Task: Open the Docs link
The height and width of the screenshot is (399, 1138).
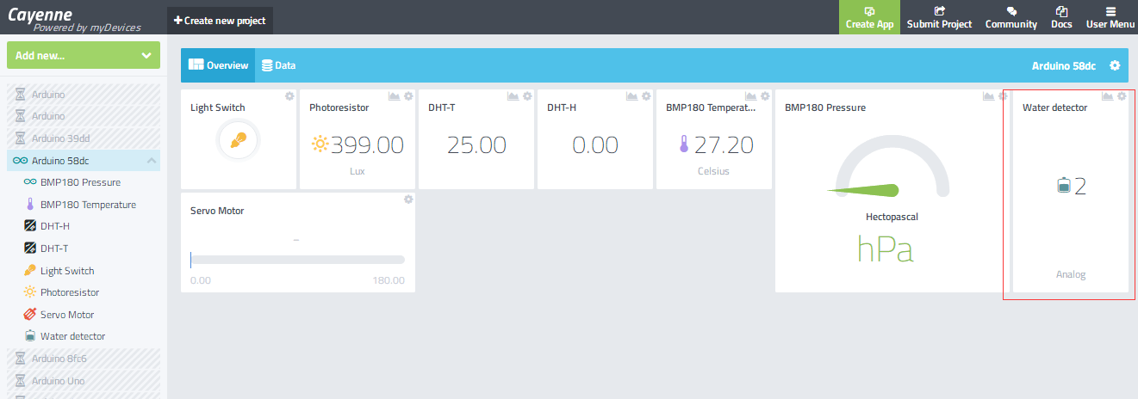Action: [1061, 17]
